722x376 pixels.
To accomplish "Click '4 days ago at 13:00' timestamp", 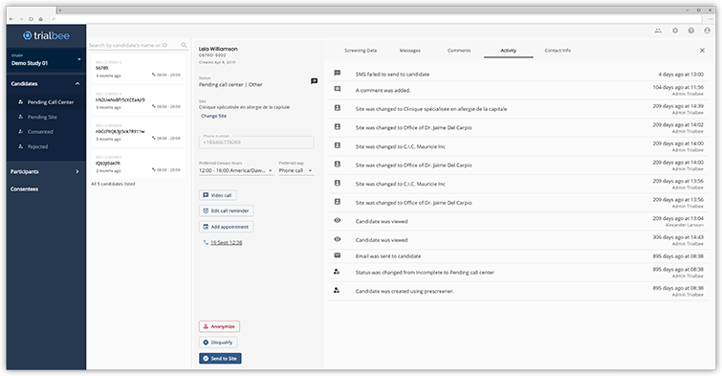I will tap(681, 75).
